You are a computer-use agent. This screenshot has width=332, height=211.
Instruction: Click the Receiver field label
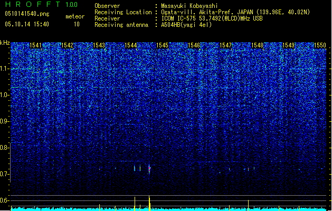(107, 18)
